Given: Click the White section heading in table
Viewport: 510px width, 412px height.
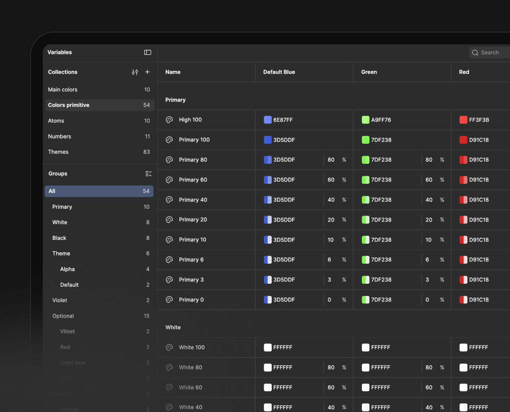Looking at the screenshot, I should click(x=173, y=327).
